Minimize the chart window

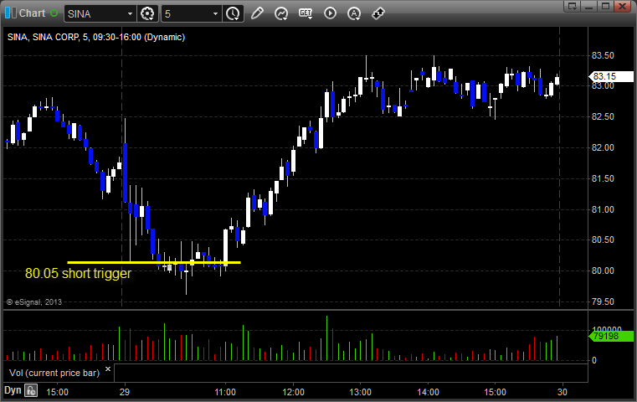tap(589, 6)
